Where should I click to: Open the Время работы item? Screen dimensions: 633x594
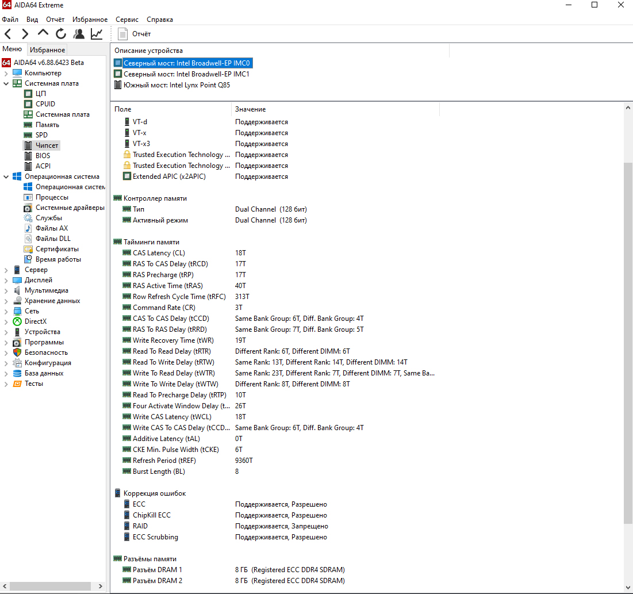[58, 259]
